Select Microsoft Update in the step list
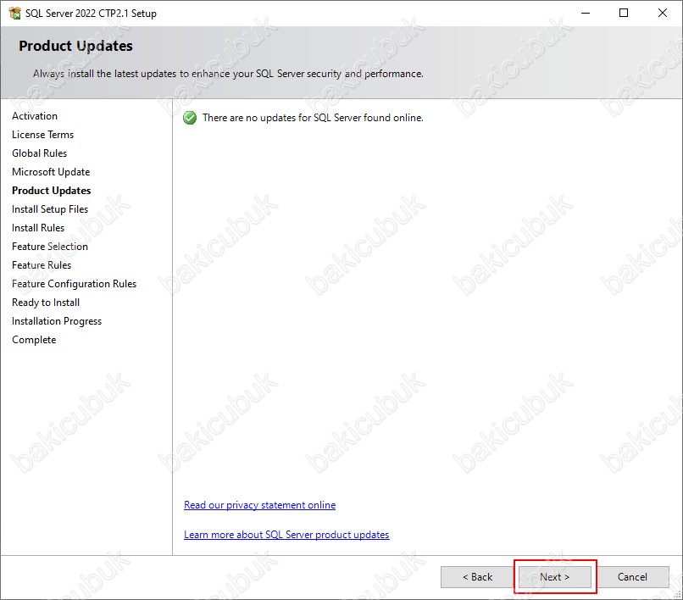This screenshot has height=600, width=683. [51, 172]
